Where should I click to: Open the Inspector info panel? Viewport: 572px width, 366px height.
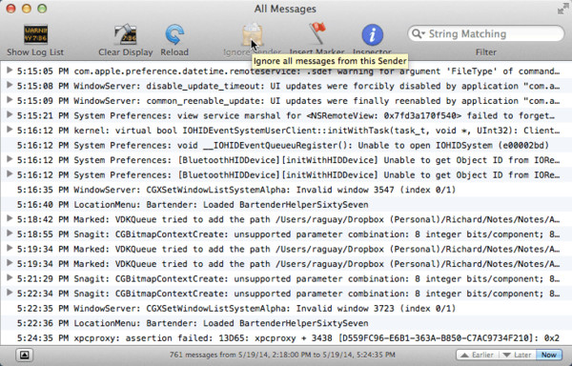pos(372,34)
